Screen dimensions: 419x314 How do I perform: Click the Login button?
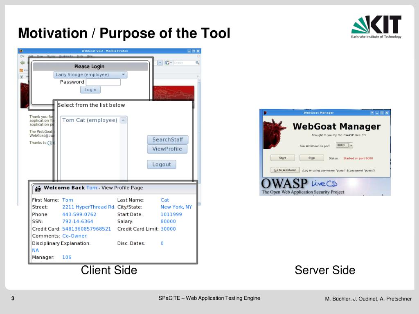(90, 90)
